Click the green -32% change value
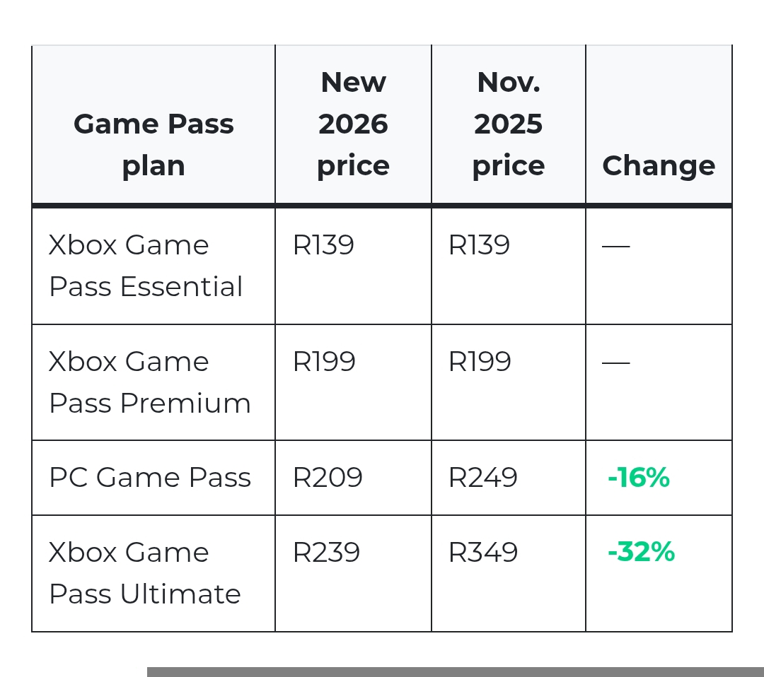This screenshot has width=764, height=677. (x=641, y=552)
